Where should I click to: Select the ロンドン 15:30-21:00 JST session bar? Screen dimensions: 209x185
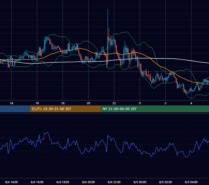[x=65, y=109]
